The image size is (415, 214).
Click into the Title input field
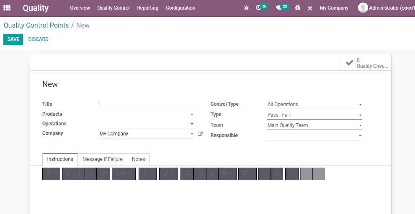[x=146, y=104]
